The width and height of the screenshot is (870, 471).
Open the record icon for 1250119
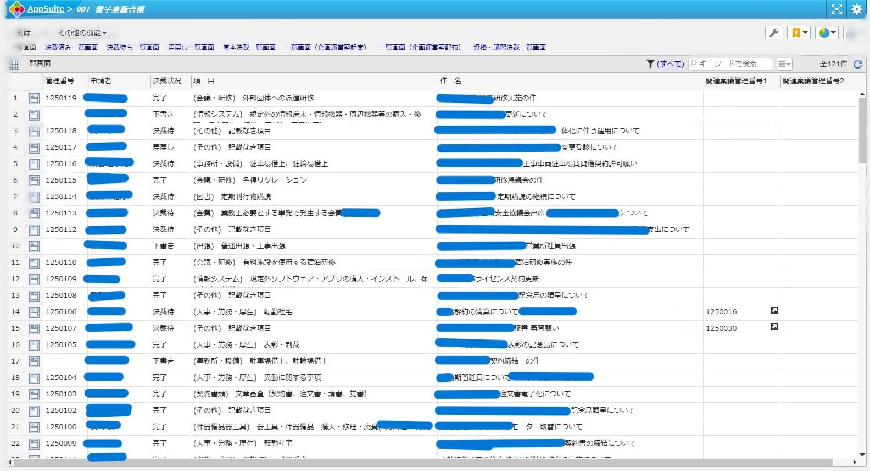[34, 98]
